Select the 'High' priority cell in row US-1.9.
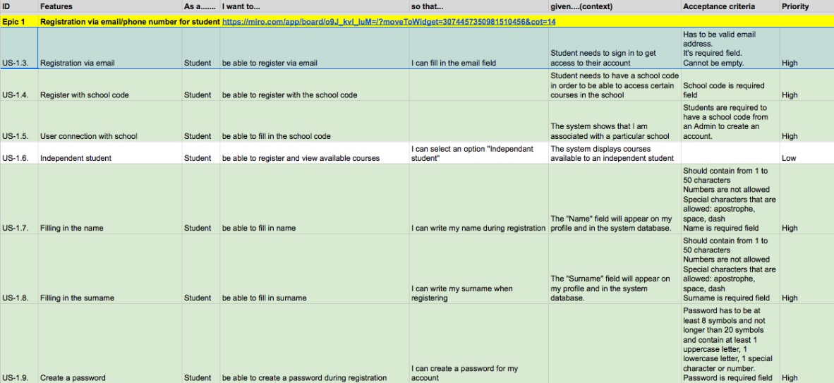The width and height of the screenshot is (834, 383). 807,344
